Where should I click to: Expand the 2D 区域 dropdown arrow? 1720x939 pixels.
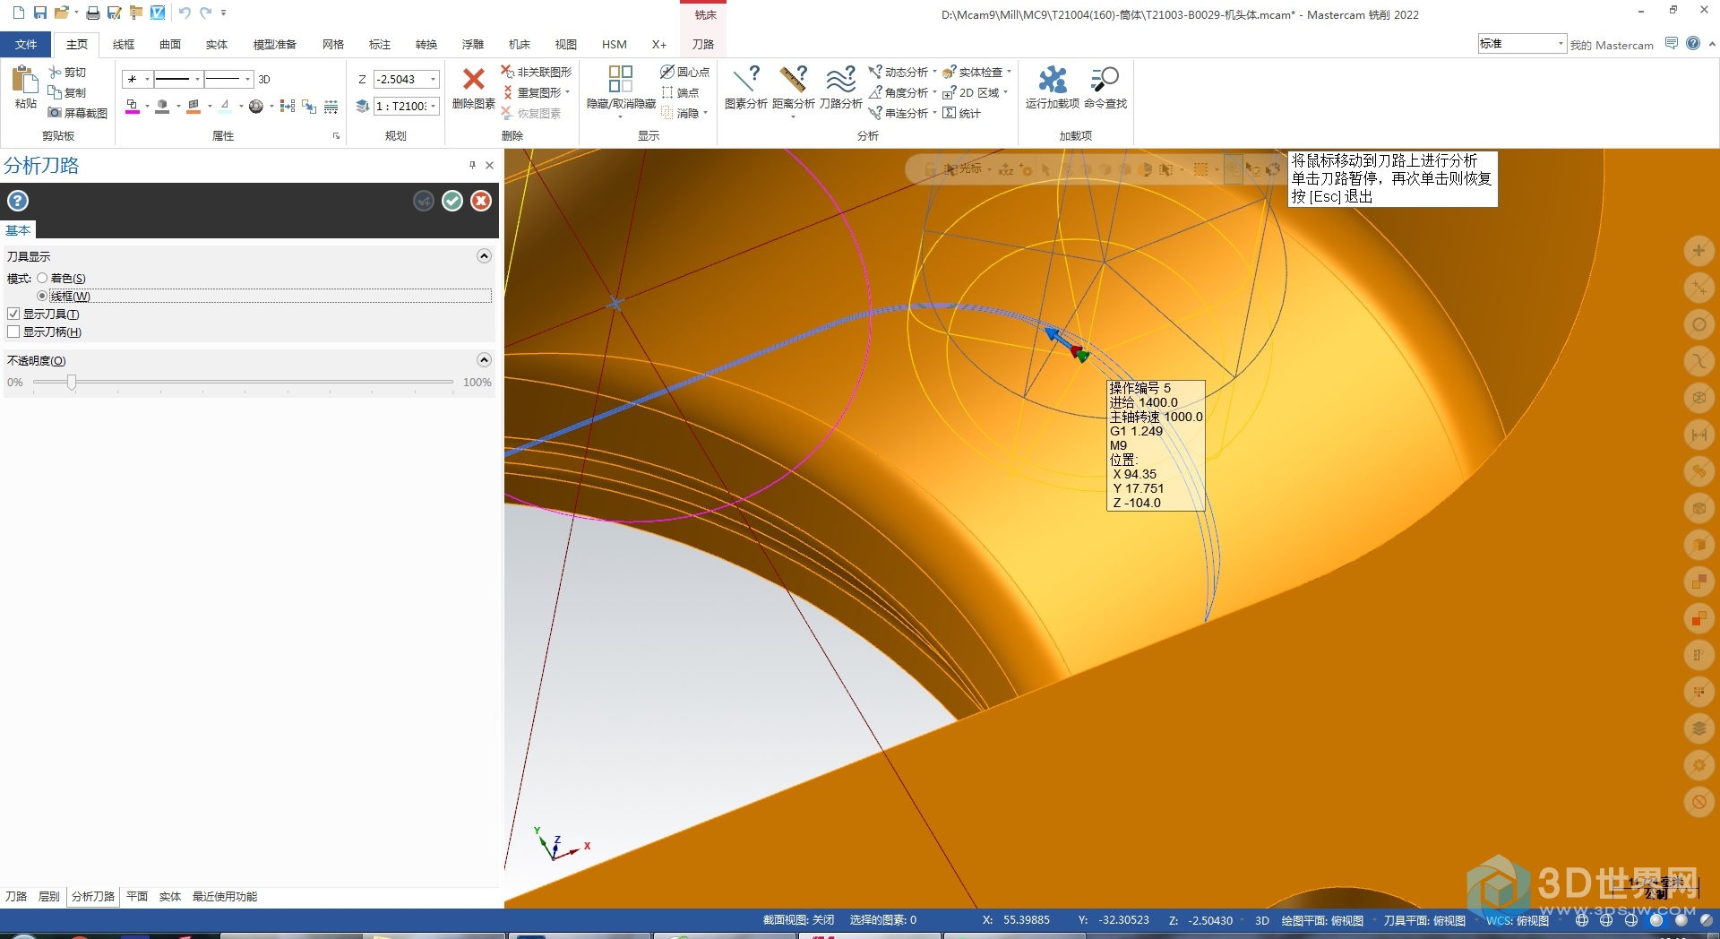pyautogui.click(x=1005, y=92)
